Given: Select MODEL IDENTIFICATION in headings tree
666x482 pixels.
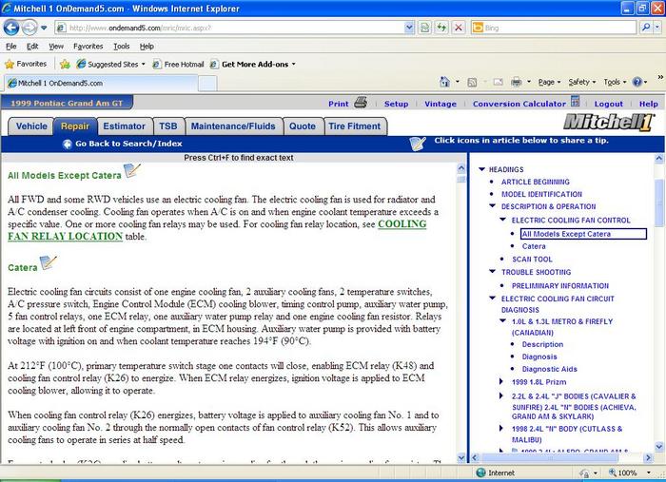Looking at the screenshot, I should [541, 194].
